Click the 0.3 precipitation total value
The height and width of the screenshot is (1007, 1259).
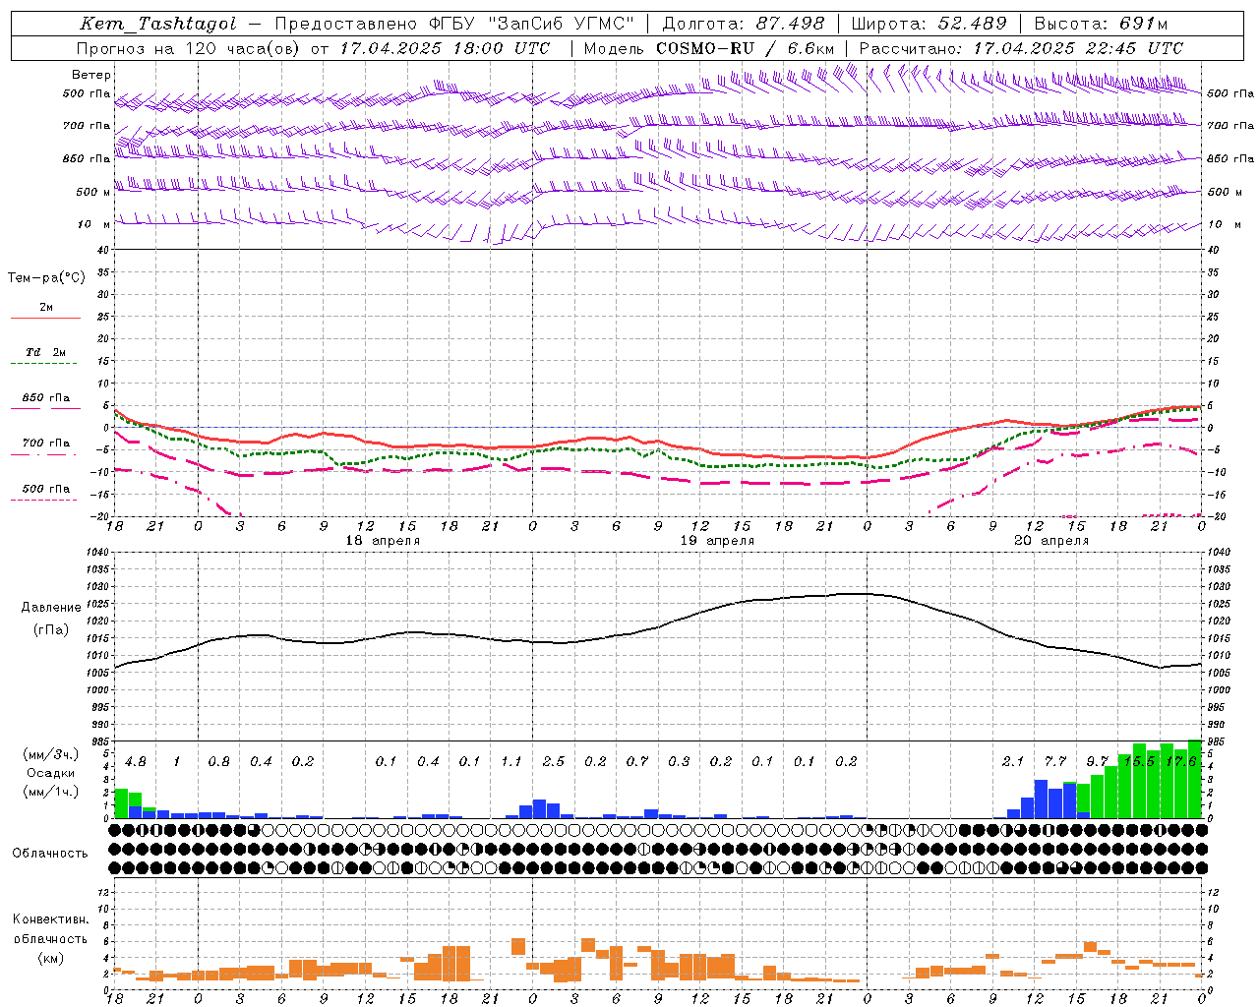pos(679,762)
